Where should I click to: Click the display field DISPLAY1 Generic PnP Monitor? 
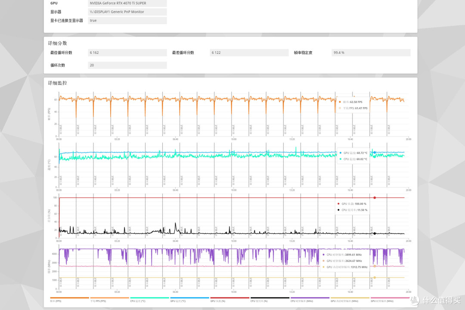[127, 12]
